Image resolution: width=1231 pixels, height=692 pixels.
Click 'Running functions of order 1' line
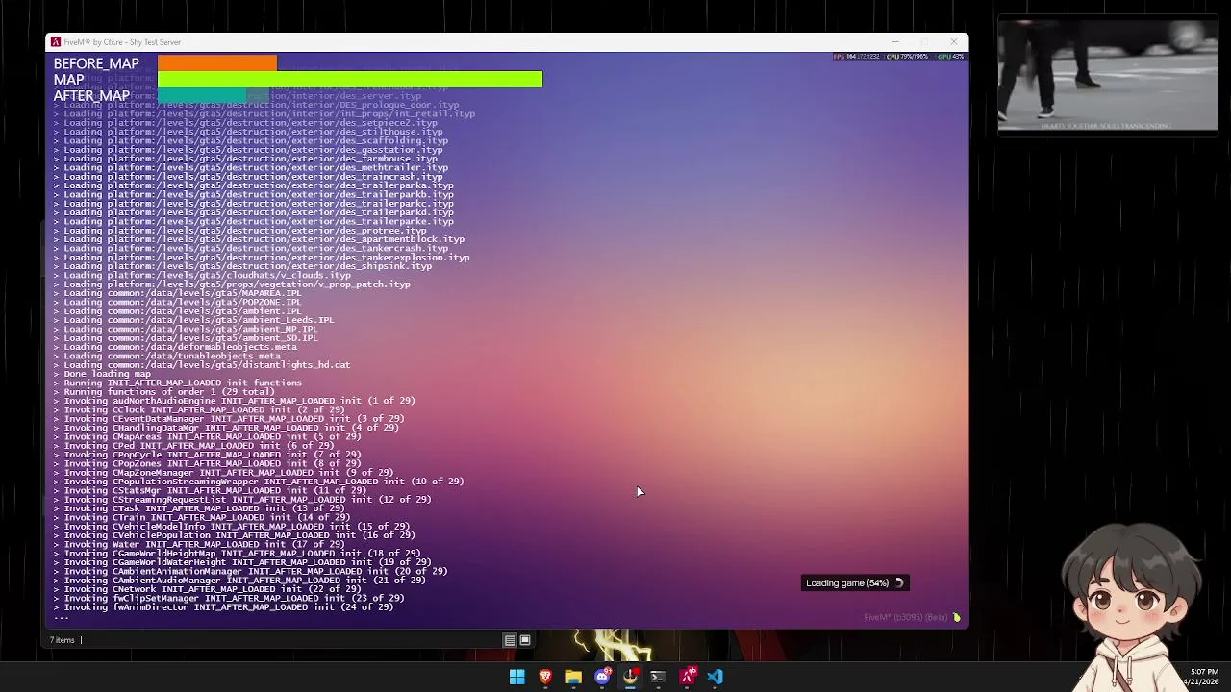pyautogui.click(x=164, y=392)
